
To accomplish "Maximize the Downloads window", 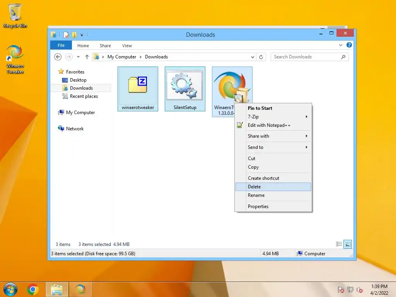I will pyautogui.click(x=331, y=33).
